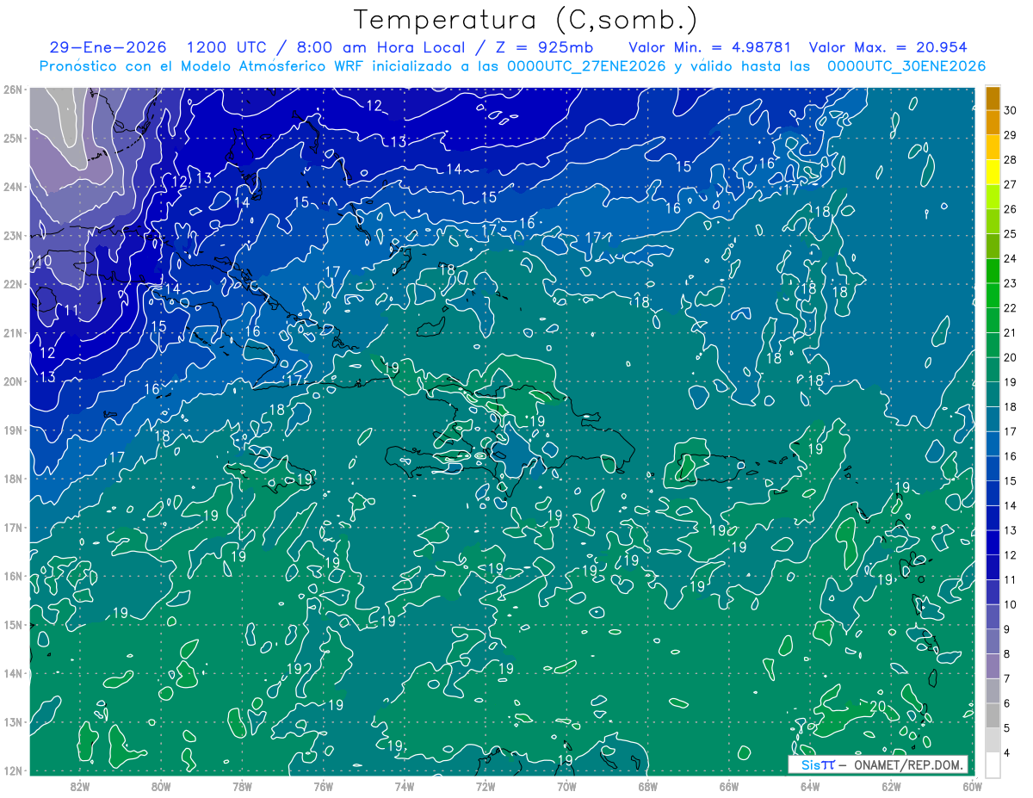This screenshot has height=798, width=1033.
Task: Click the 62W longitude axis label
Action: (x=891, y=786)
